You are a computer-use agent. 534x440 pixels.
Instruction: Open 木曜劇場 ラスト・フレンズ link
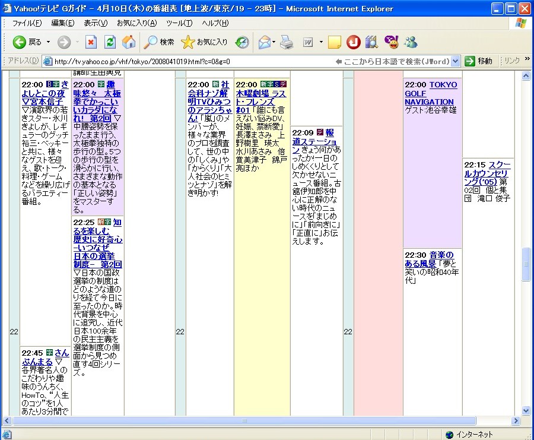click(x=261, y=97)
